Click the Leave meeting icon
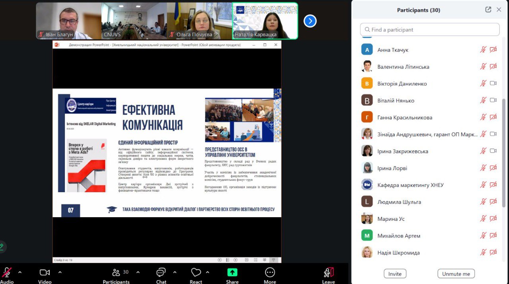Screen dimensions: 509x284 point(328,272)
